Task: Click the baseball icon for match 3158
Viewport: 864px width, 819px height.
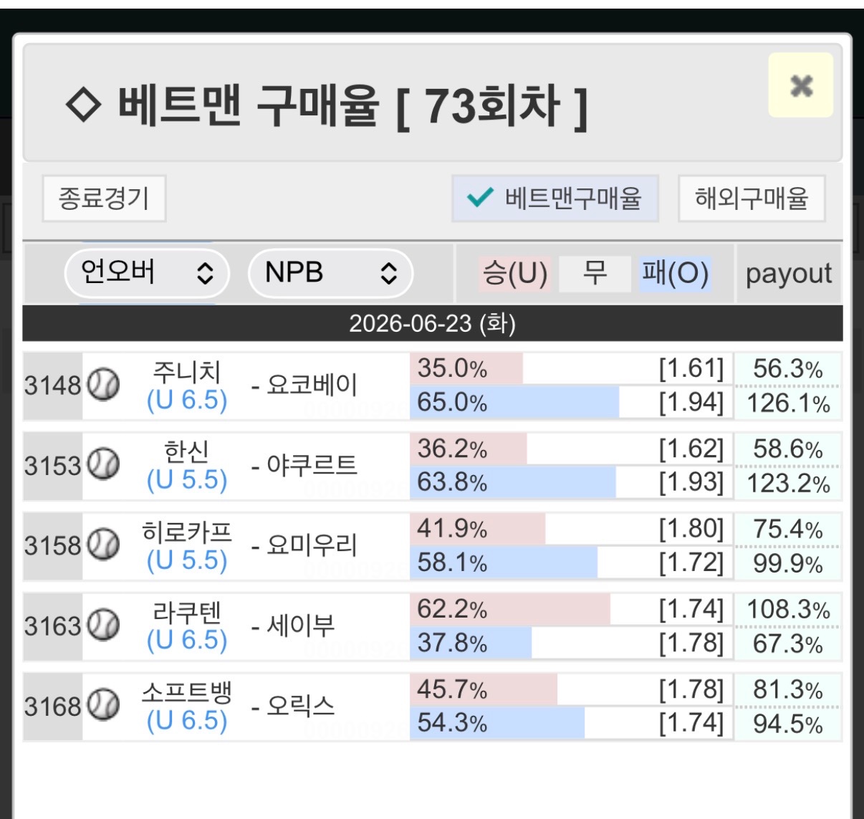Action: pyautogui.click(x=104, y=545)
